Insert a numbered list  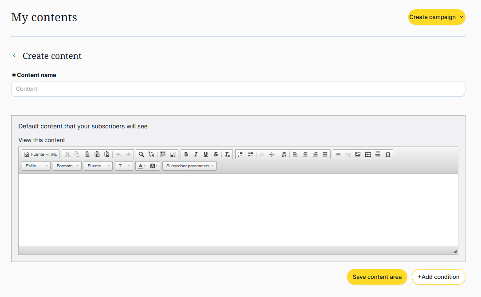[x=240, y=154]
